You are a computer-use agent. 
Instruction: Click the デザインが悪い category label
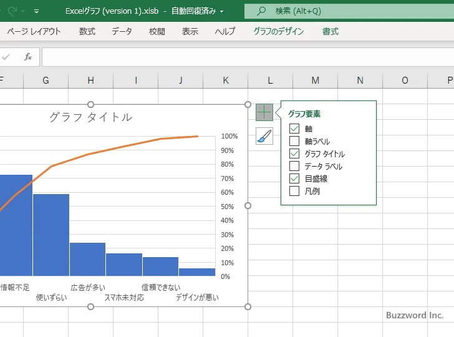pos(197,297)
